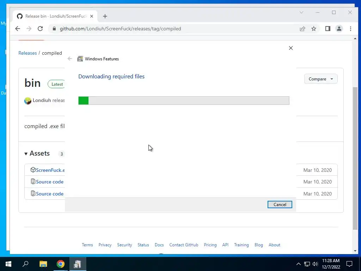Click the Mar 10, 2020 date of ScreenFuck.exe
The width and height of the screenshot is (361, 271).
click(x=318, y=170)
